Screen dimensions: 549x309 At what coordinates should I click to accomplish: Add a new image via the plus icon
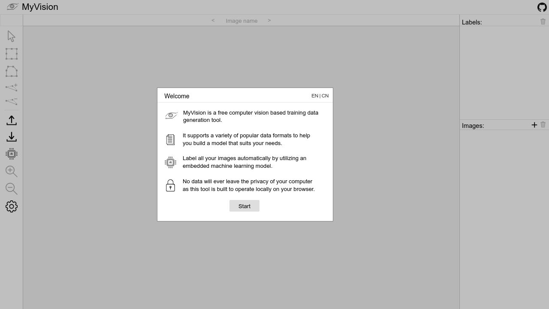click(x=534, y=125)
